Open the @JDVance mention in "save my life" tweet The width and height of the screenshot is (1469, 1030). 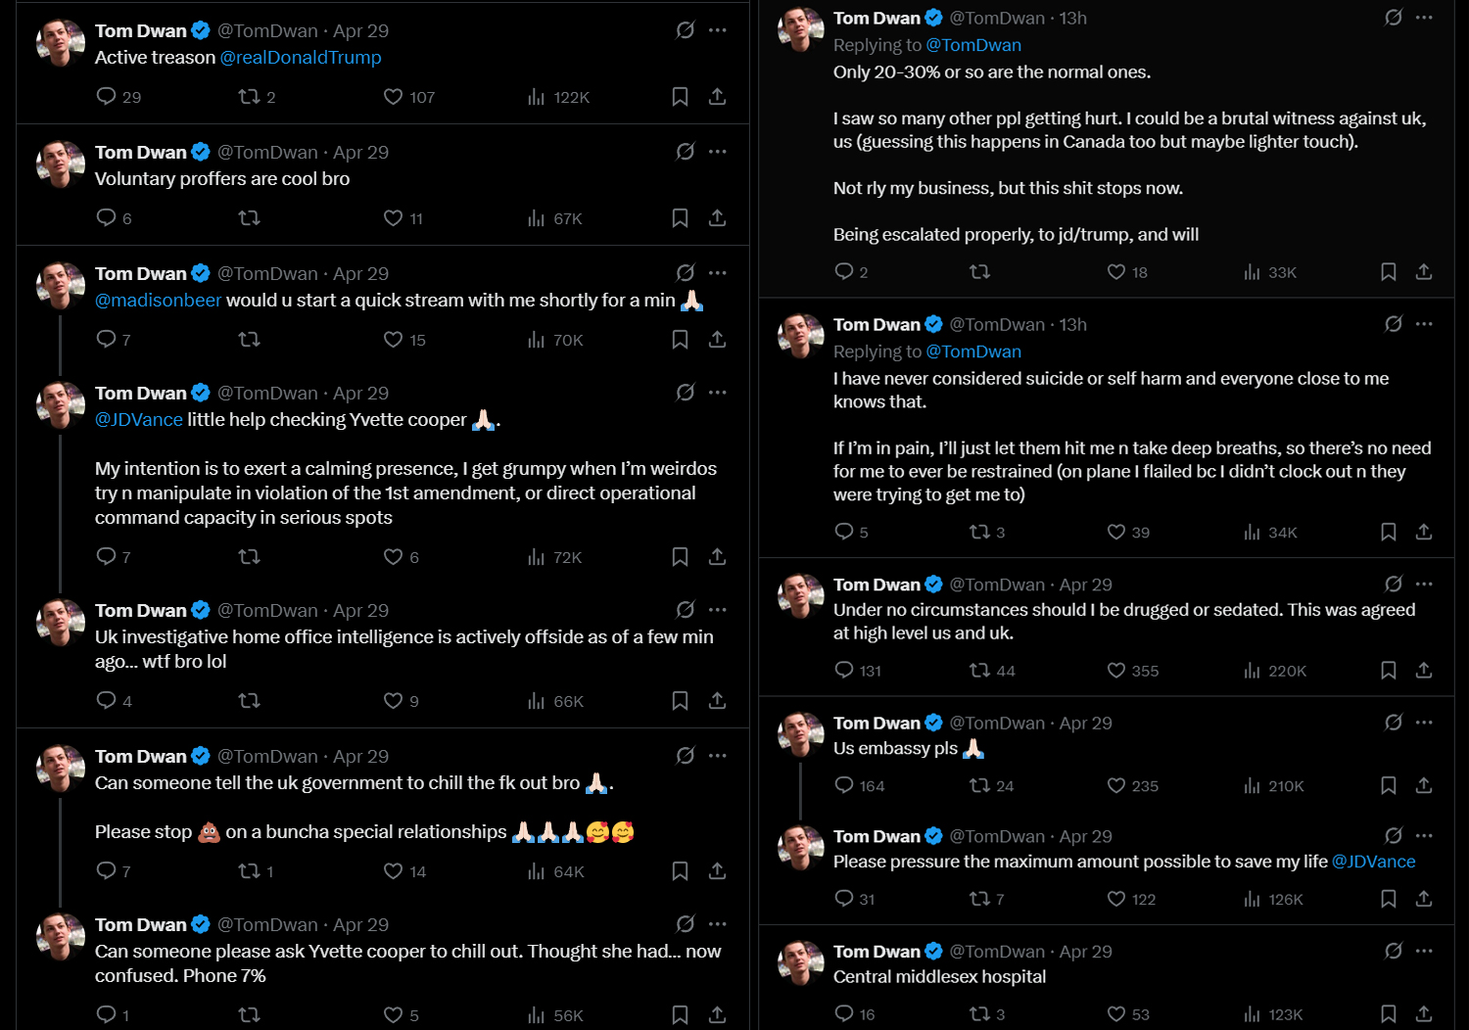[1373, 862]
